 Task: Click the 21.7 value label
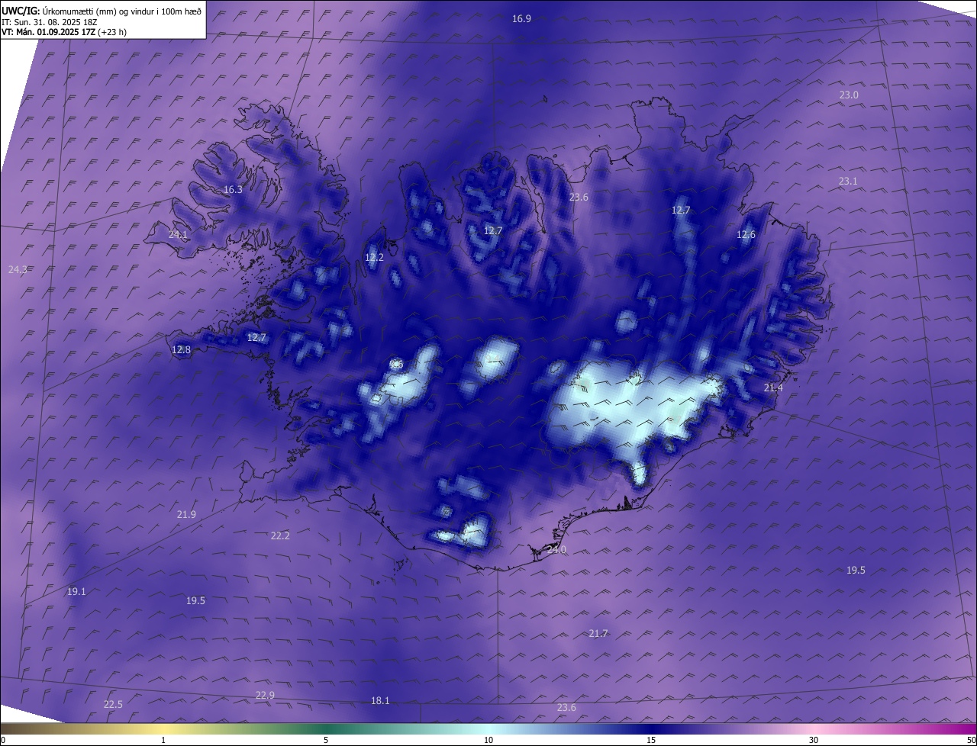[x=598, y=633]
